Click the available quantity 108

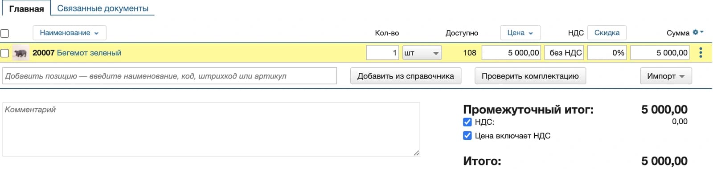click(x=470, y=53)
